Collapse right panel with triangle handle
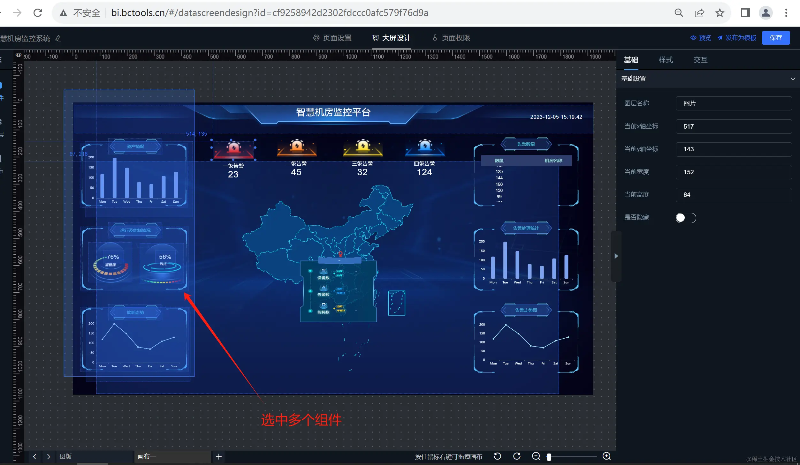The height and width of the screenshot is (465, 800). (x=616, y=256)
